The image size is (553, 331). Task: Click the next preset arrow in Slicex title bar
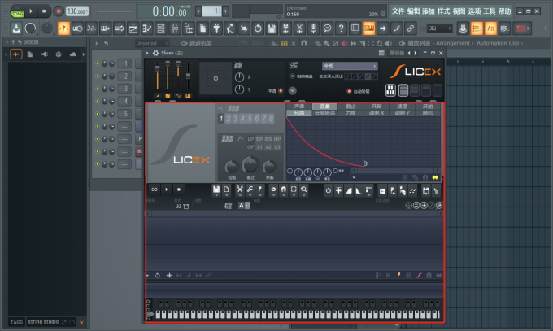tap(416, 53)
